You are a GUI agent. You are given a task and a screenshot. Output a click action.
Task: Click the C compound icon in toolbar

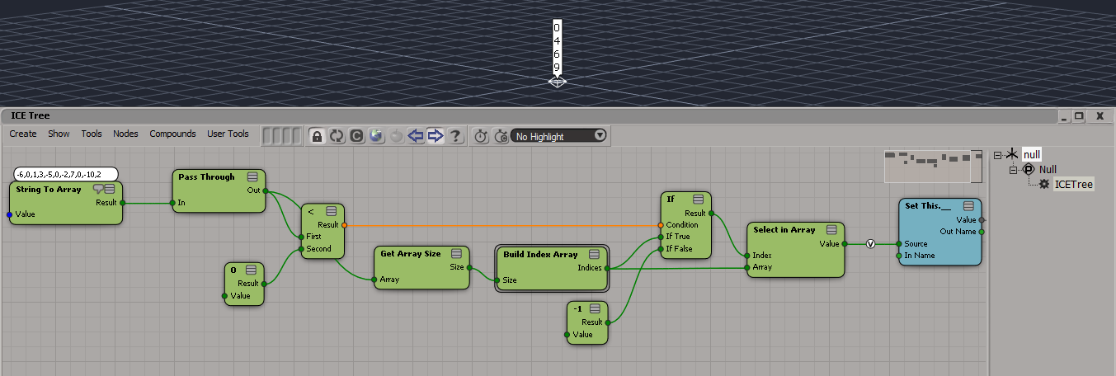coord(356,136)
